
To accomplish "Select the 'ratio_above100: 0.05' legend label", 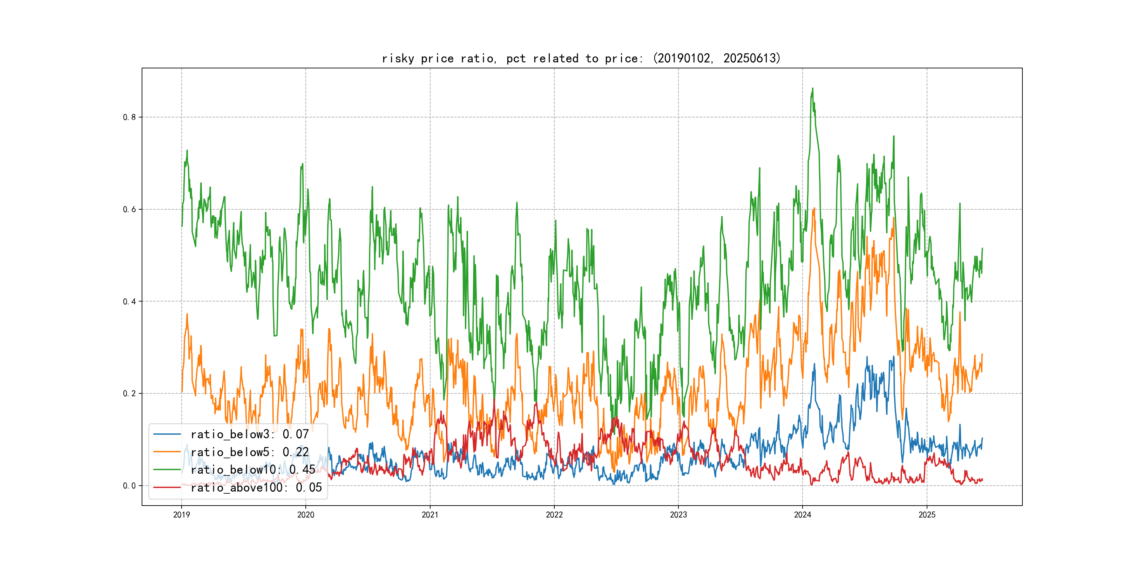I will (256, 487).
